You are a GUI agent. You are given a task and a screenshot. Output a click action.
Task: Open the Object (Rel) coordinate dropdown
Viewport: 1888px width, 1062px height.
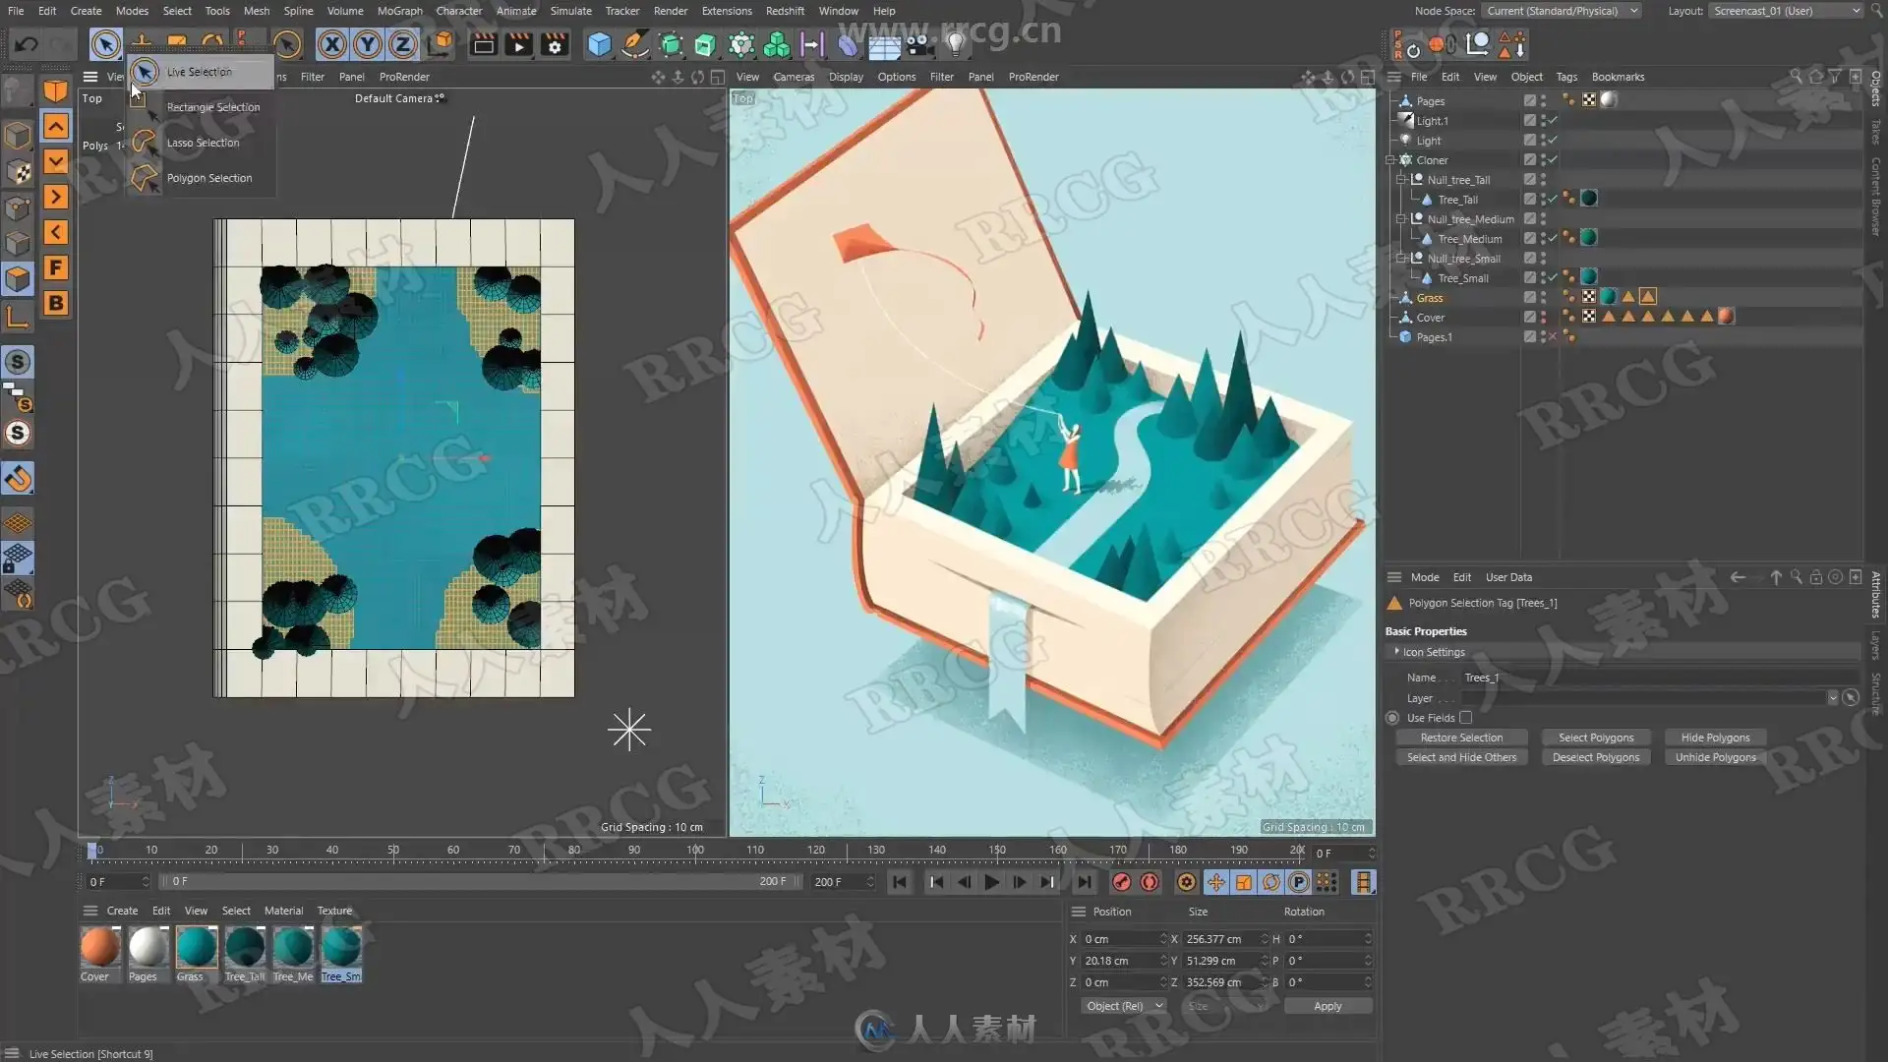coord(1124,1006)
